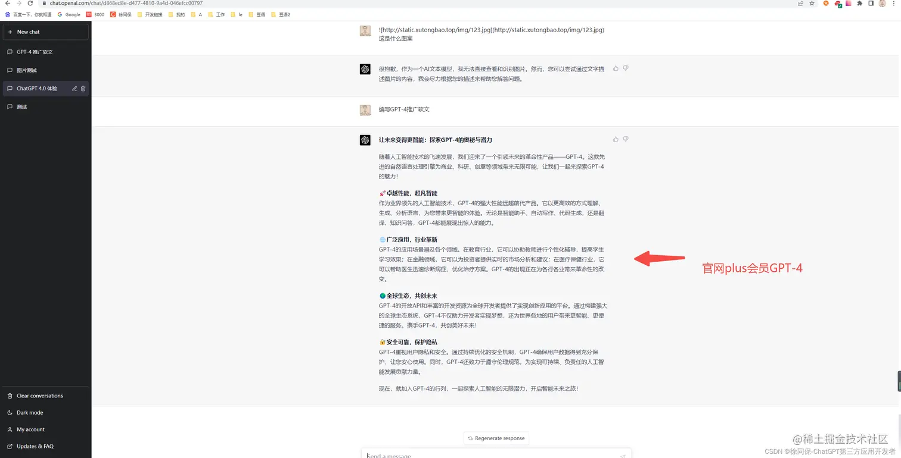This screenshot has height=458, width=901.
Task: Expand the 开发链接 bookmark folder
Action: point(150,14)
